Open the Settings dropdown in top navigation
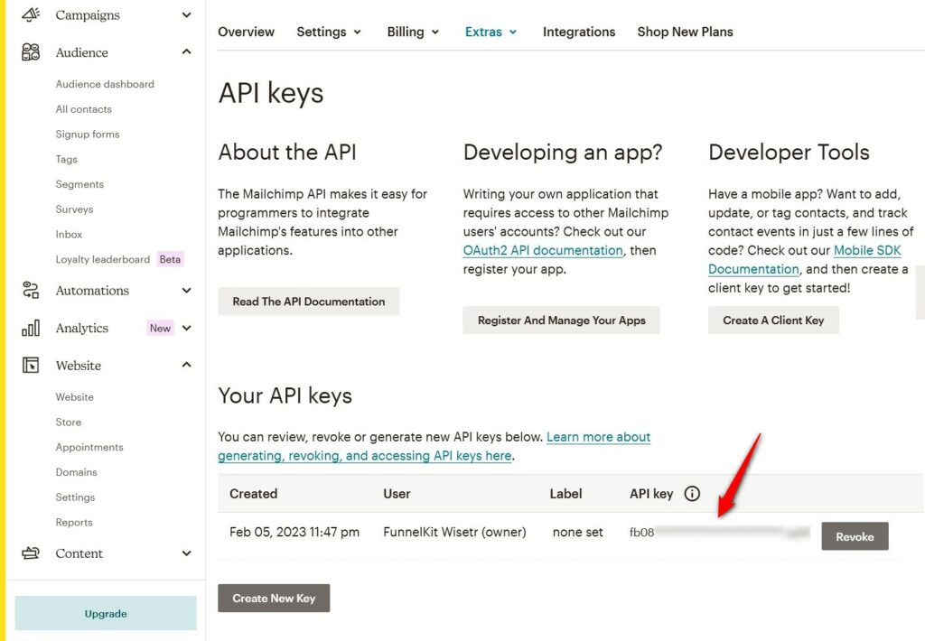The image size is (925, 641). pyautogui.click(x=329, y=32)
